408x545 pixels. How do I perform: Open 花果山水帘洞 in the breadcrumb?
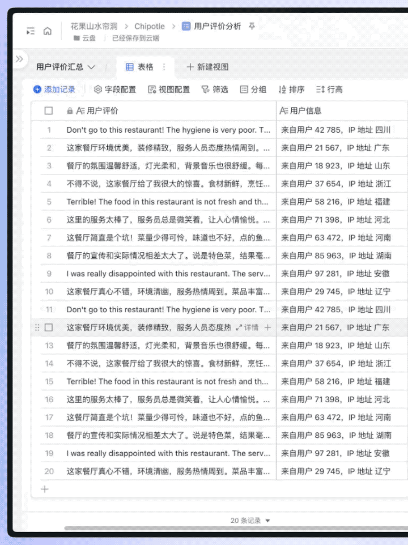coord(94,26)
